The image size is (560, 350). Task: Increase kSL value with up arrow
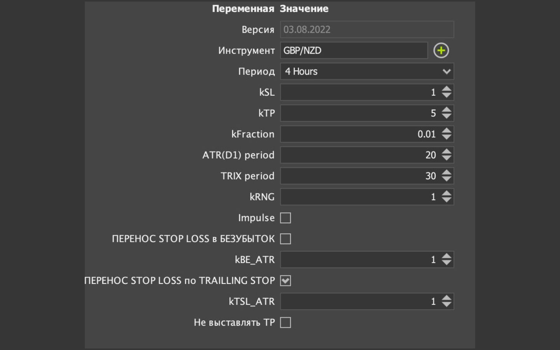point(446,89)
